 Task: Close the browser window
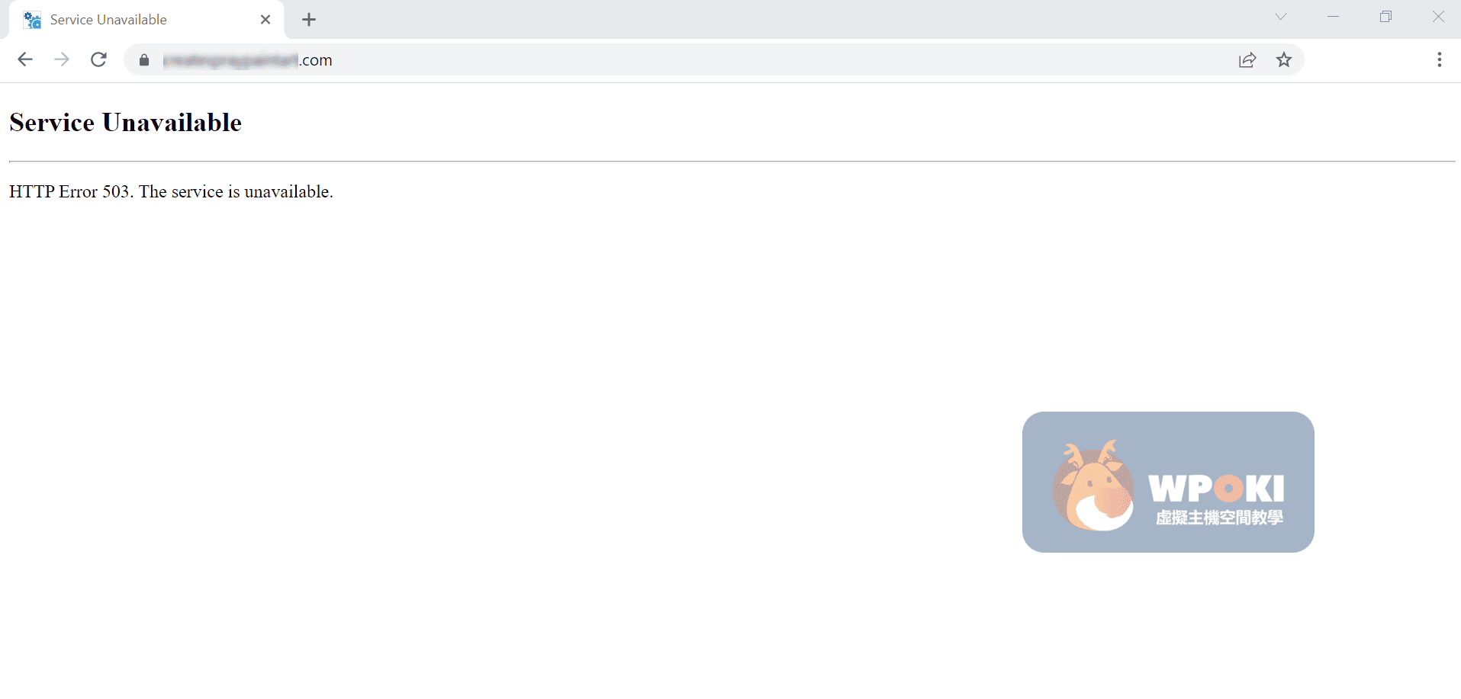1438,17
